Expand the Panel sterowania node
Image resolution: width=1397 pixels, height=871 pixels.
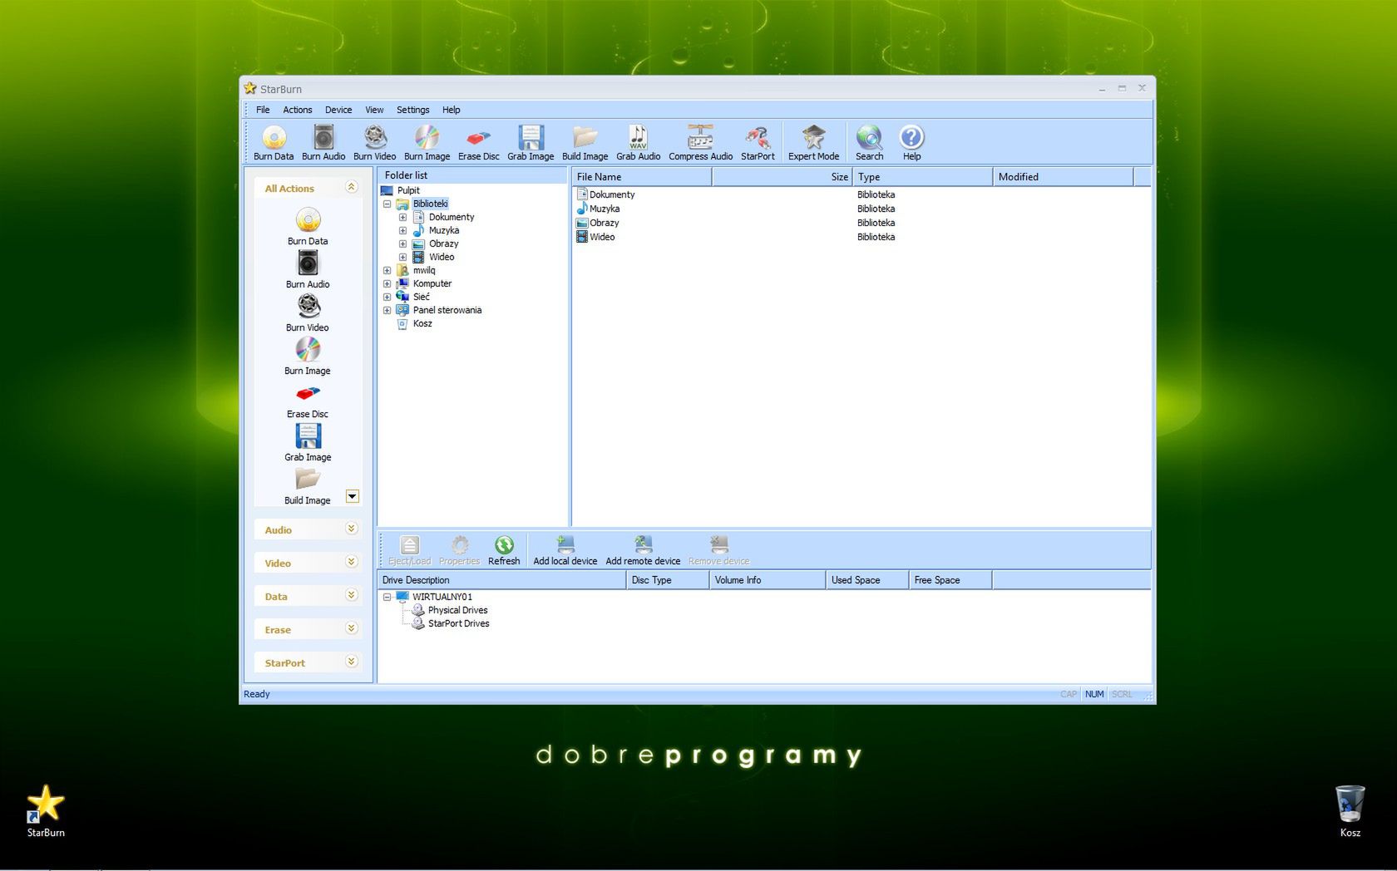click(x=387, y=310)
